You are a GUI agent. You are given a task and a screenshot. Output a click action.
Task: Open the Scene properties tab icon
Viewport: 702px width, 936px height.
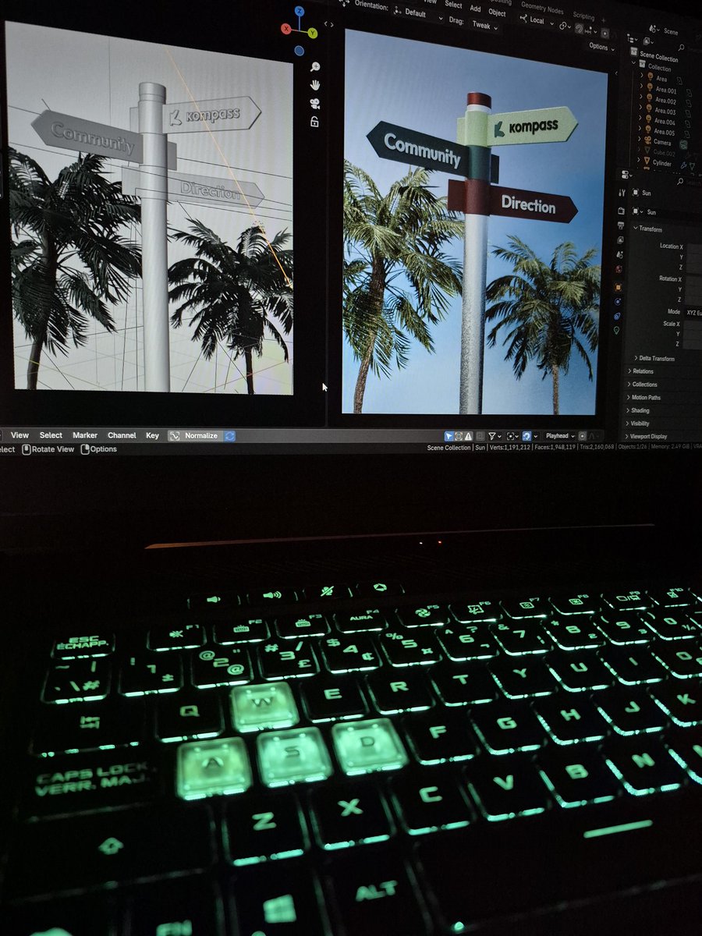tap(619, 254)
